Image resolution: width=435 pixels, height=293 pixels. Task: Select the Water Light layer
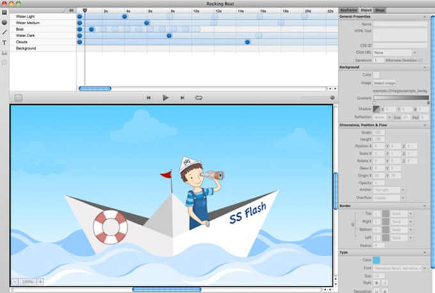43,17
